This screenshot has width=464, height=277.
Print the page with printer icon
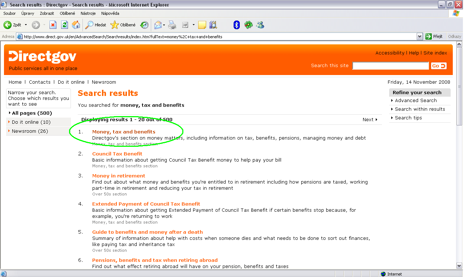coord(172,25)
